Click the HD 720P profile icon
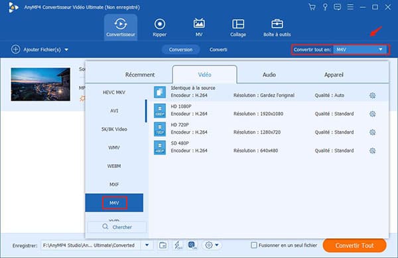 tap(160, 129)
